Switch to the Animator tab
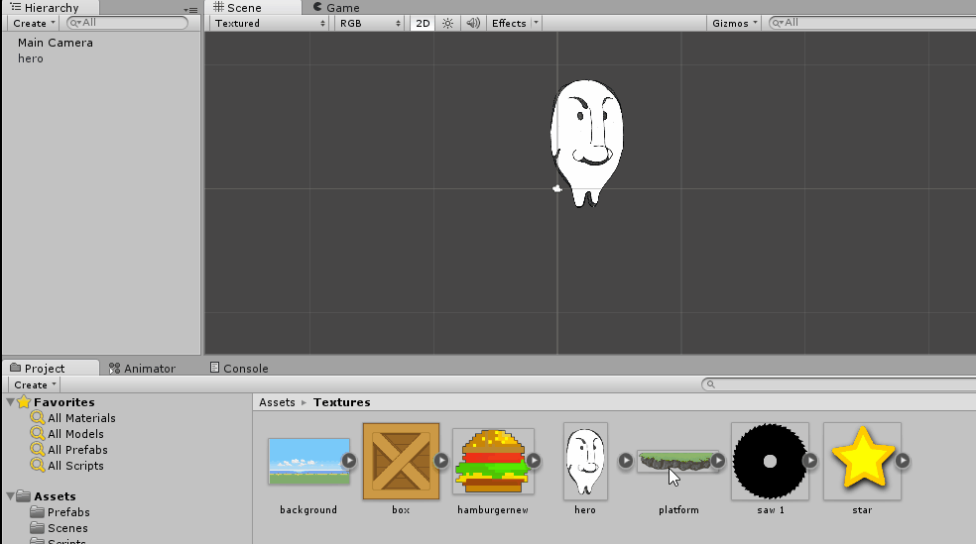Viewport: 976px width, 544px height. click(143, 368)
